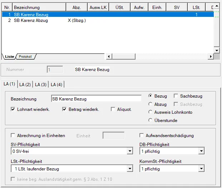Switch to the Protokoll tab

[25, 57]
